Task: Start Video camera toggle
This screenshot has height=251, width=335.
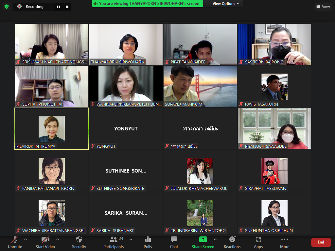Action: pos(45,243)
